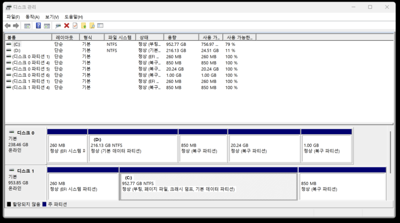This screenshot has height=223, width=400.
Task: Select the (C:) 952.77 GB NTFS partition block
Action: (208, 186)
